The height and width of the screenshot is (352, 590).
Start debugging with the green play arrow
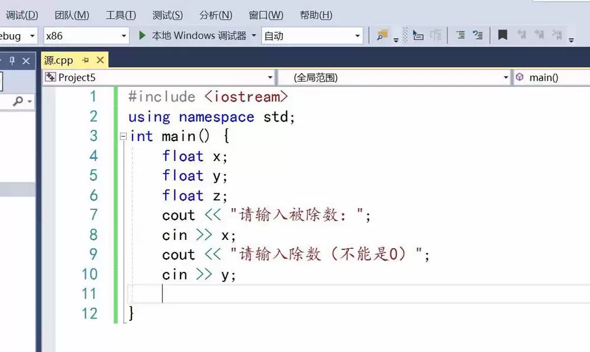(x=142, y=35)
